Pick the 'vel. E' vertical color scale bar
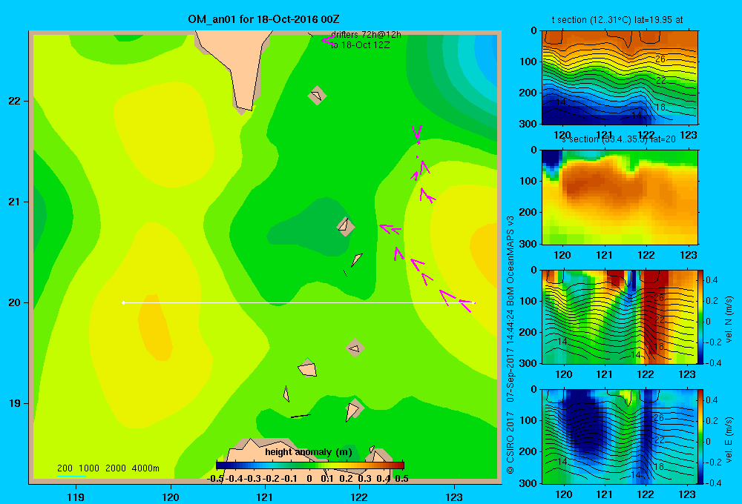 tap(700, 437)
